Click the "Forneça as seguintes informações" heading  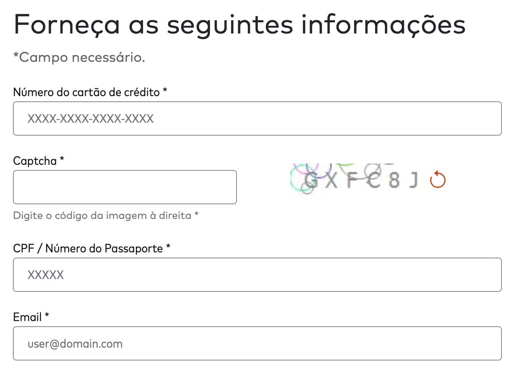pos(240,24)
